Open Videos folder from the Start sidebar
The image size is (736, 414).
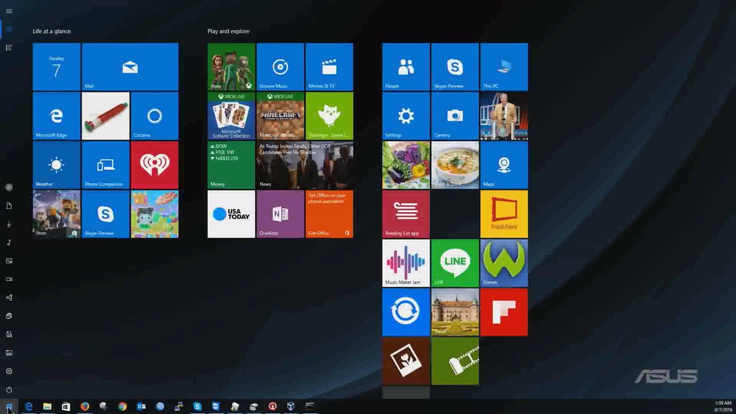pyautogui.click(x=9, y=279)
